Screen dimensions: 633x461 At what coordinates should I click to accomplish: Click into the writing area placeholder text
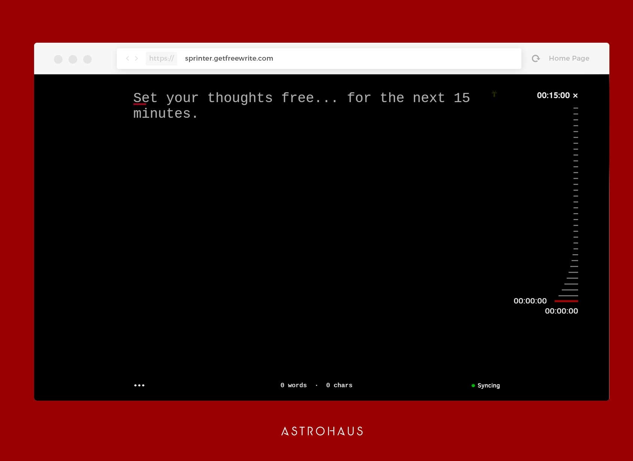click(x=302, y=106)
